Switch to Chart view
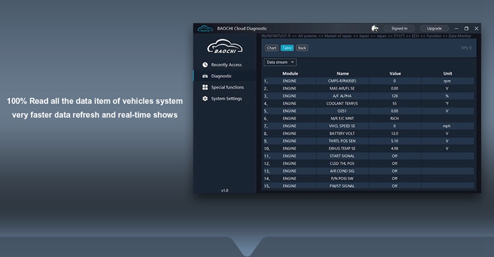The width and height of the screenshot is (494, 257). pos(271,48)
